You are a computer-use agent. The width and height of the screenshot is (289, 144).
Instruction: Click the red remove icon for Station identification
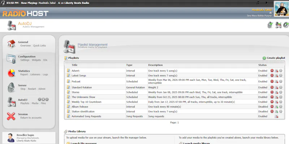coord(272,111)
